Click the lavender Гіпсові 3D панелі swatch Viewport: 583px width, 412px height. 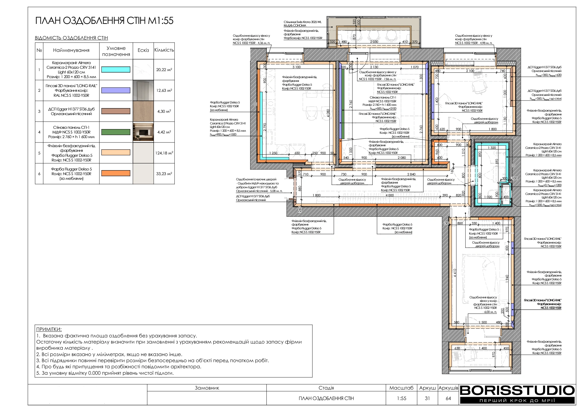[x=116, y=90]
